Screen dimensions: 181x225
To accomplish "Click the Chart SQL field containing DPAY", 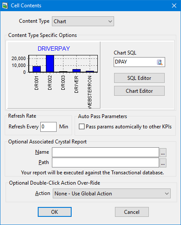I will click(x=139, y=62).
